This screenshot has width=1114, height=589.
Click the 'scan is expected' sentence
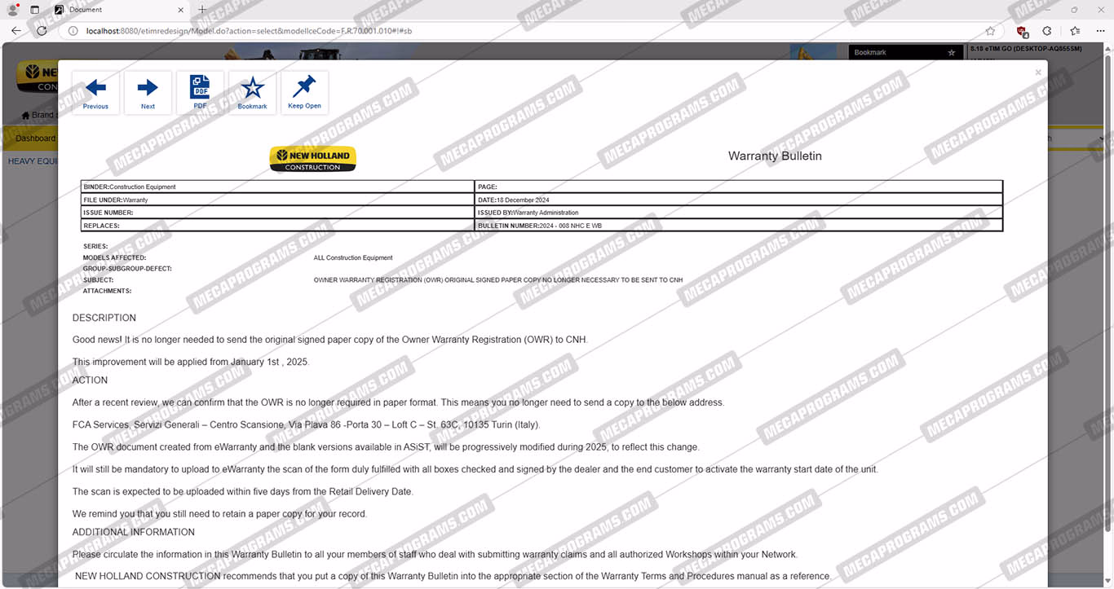pos(243,491)
